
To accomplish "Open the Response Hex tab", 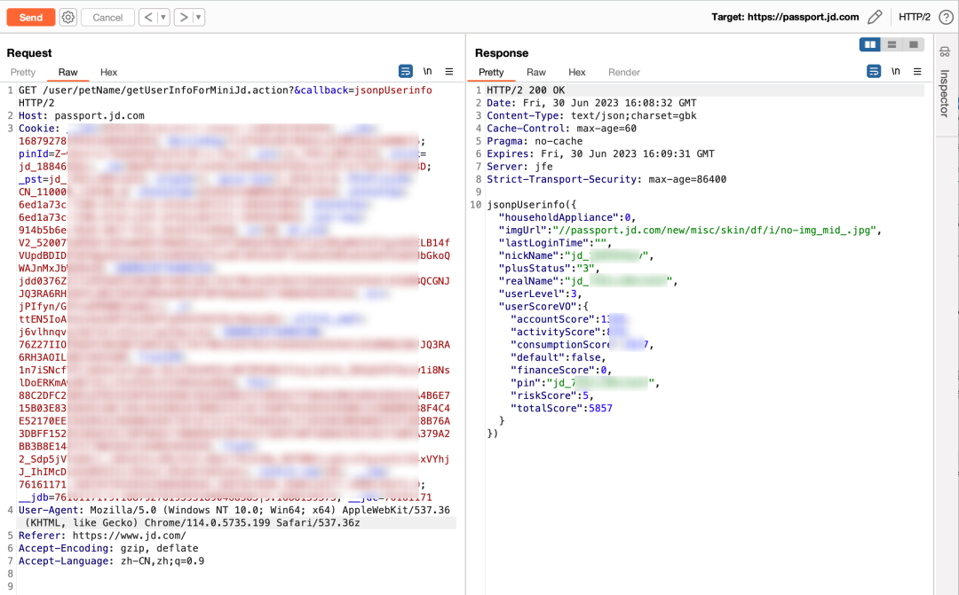I will coord(577,72).
